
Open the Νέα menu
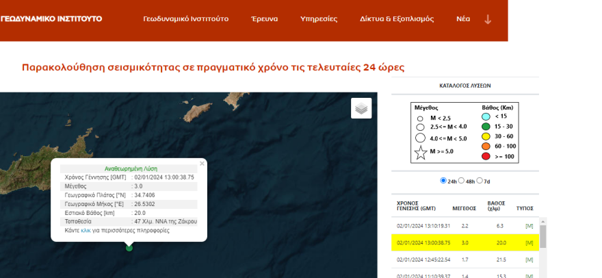tap(463, 19)
